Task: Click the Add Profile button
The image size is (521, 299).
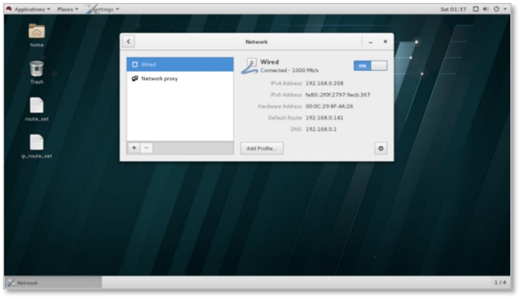Action: click(261, 148)
